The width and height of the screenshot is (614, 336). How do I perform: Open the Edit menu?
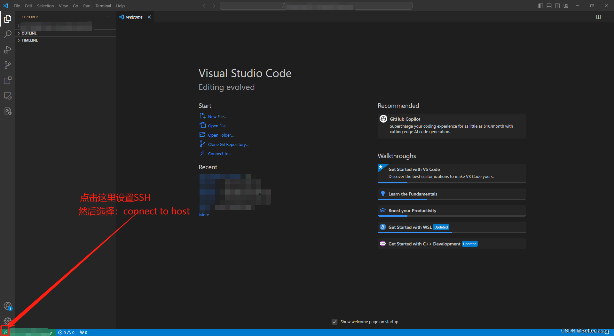tap(28, 6)
